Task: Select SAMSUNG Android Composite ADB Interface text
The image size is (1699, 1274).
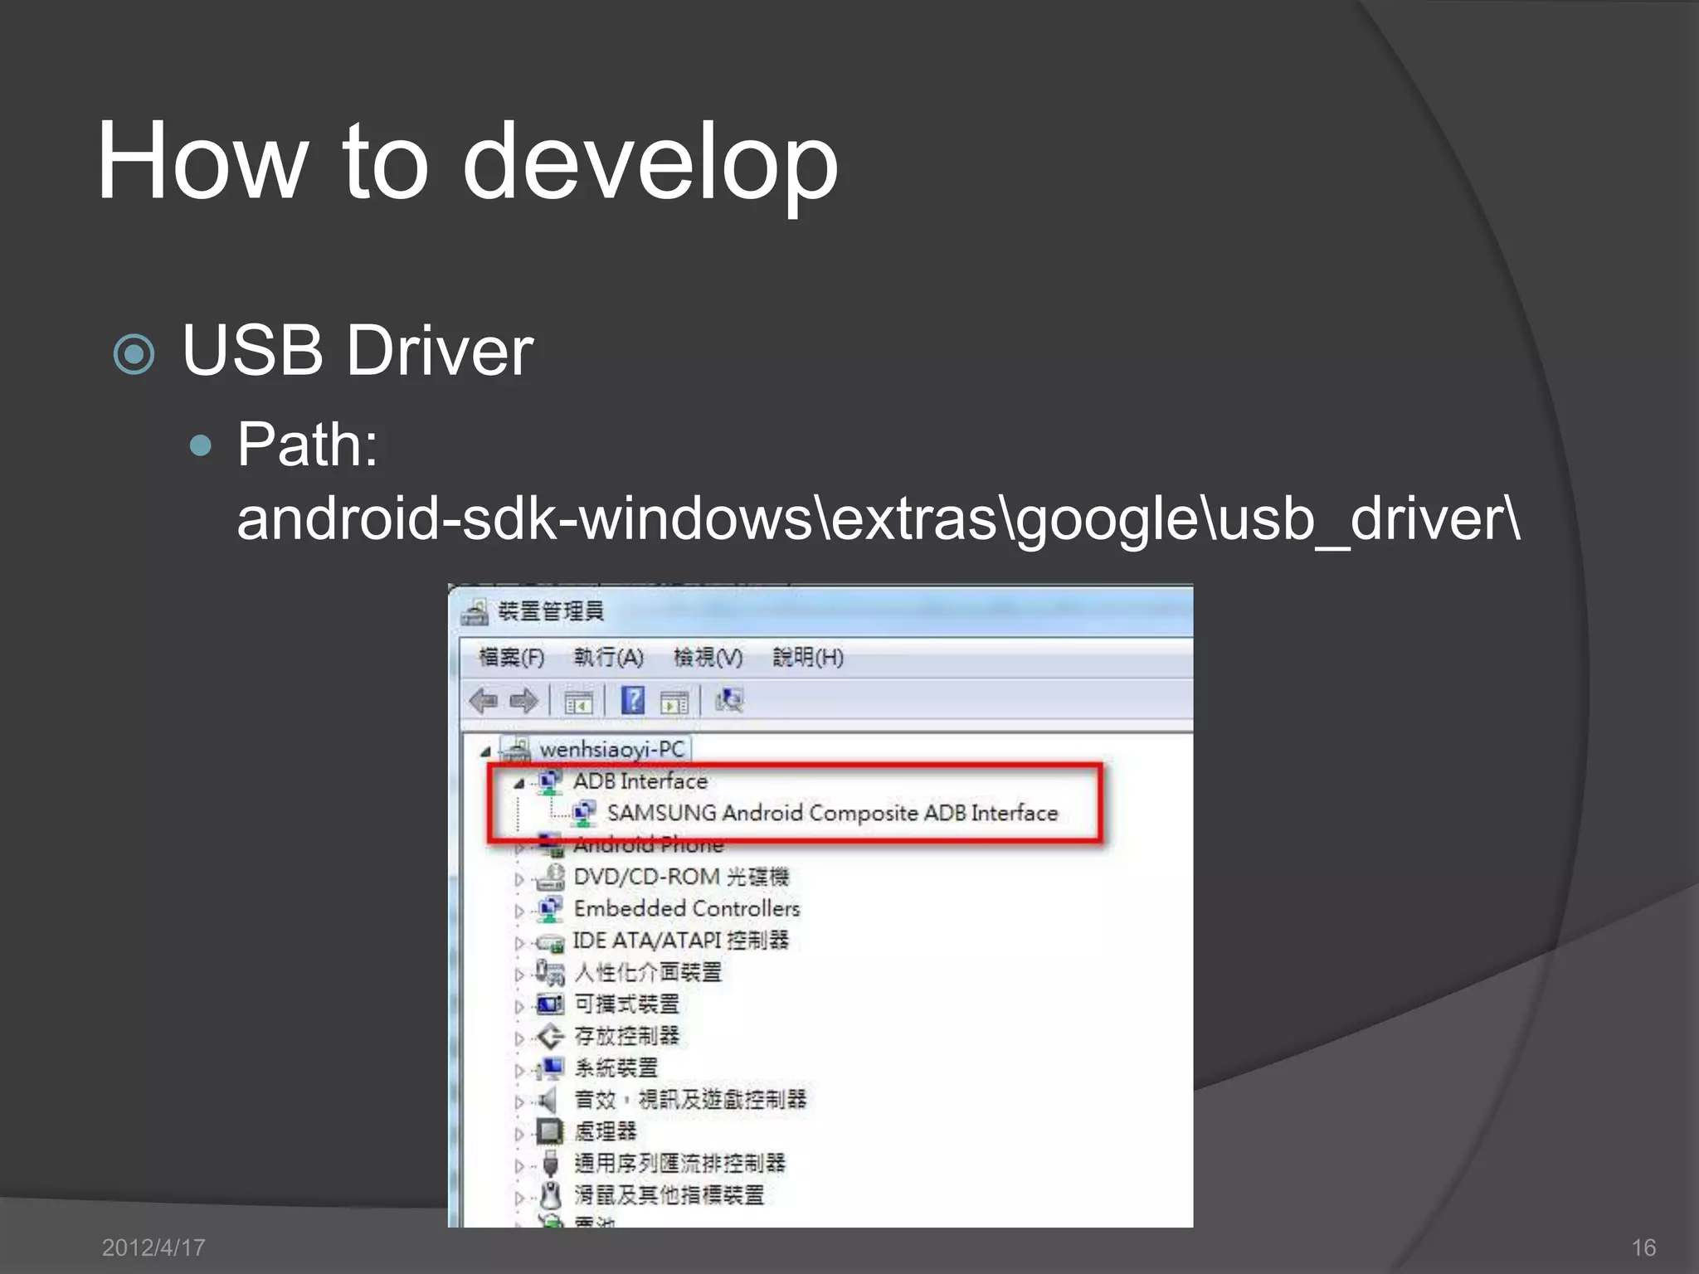Action: (833, 813)
